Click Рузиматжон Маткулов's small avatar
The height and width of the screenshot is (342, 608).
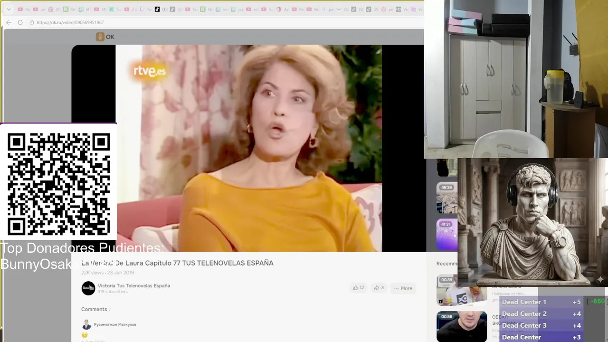click(x=86, y=324)
